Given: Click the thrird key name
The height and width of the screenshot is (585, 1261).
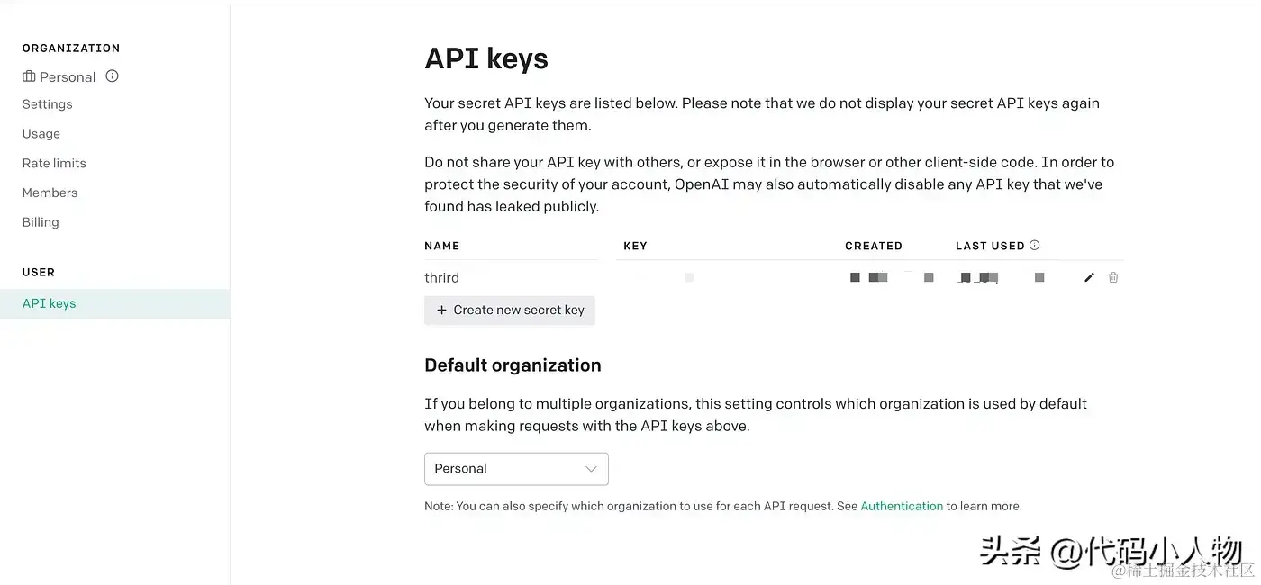Looking at the screenshot, I should [441, 277].
